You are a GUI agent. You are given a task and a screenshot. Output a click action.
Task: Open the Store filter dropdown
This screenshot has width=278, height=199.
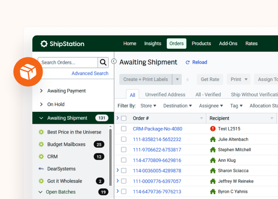[148, 106]
